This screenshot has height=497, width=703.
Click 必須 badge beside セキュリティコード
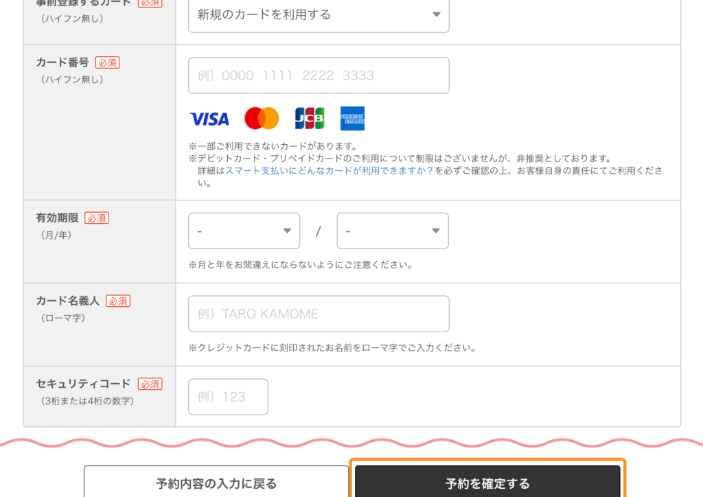(150, 384)
